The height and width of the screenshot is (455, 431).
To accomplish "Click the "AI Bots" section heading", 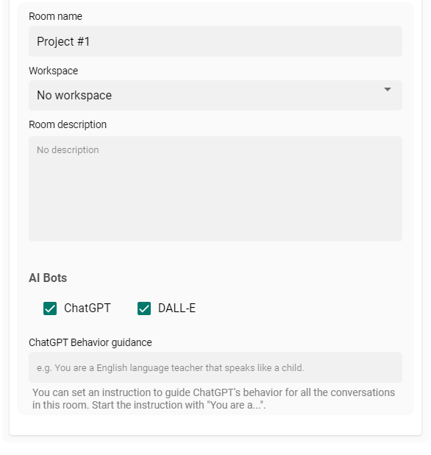I will 48,278.
